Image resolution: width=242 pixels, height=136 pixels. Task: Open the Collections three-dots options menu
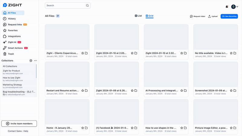(35, 61)
